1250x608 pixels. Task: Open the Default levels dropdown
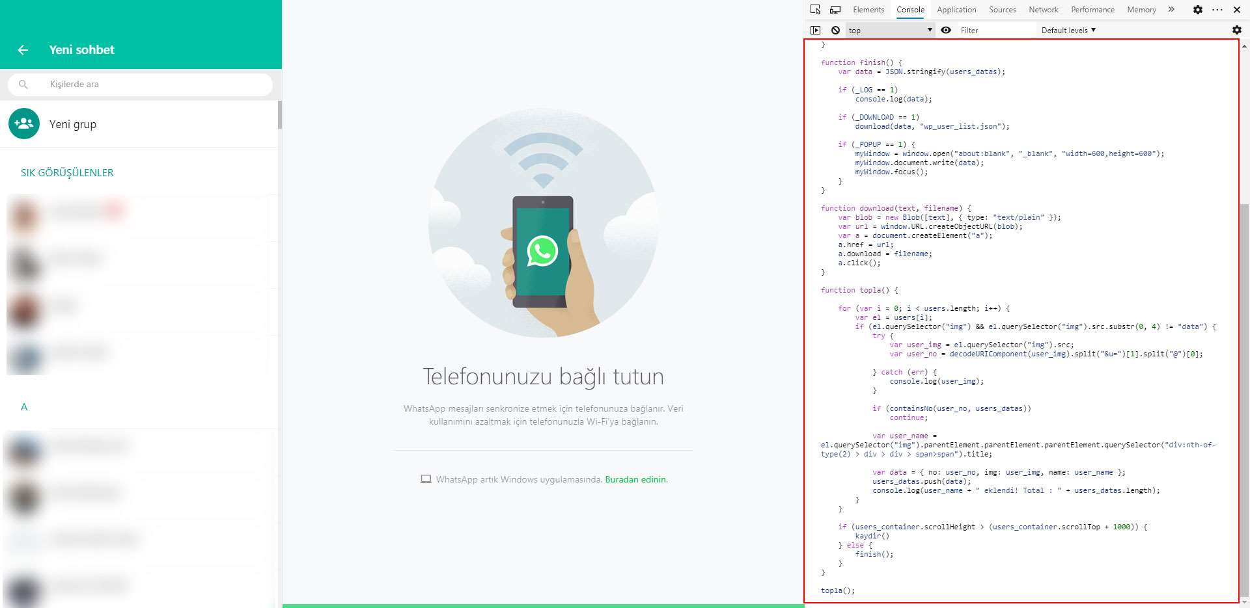[x=1068, y=30]
